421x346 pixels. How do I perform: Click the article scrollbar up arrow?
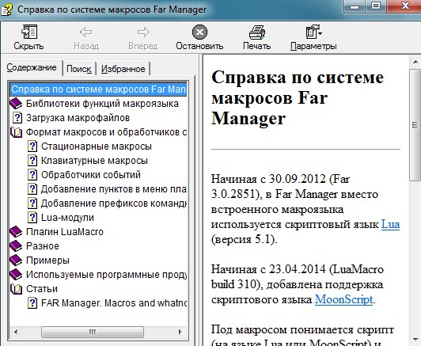(x=415, y=62)
